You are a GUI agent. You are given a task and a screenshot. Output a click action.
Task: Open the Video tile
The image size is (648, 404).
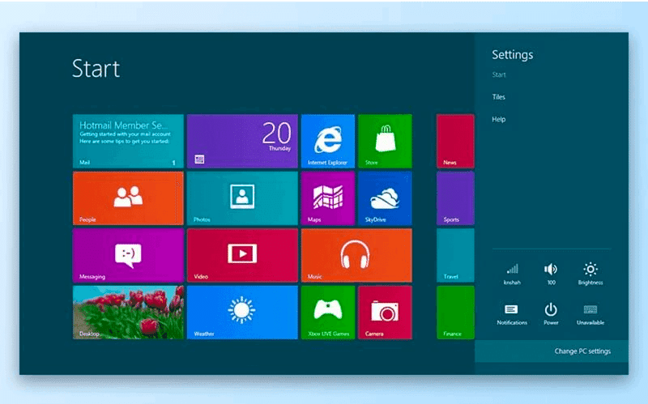pos(242,255)
